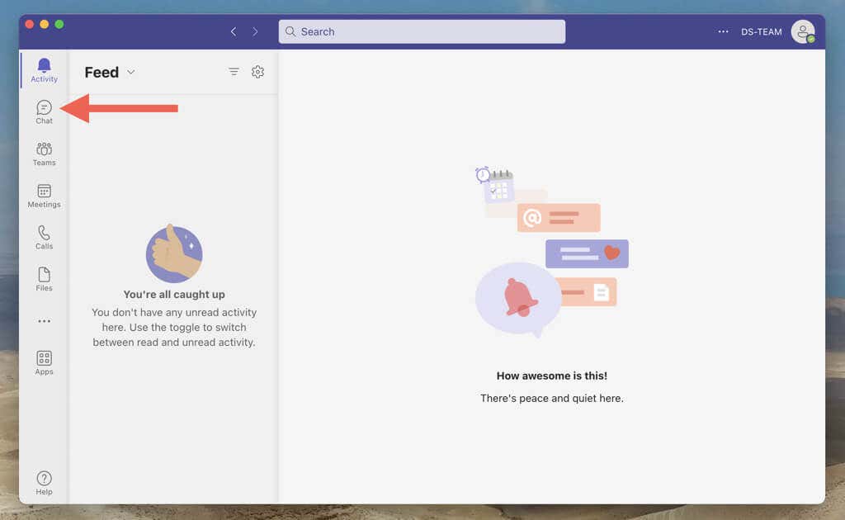Click the DS-TEAM organization label
The width and height of the screenshot is (845, 520).
[761, 31]
